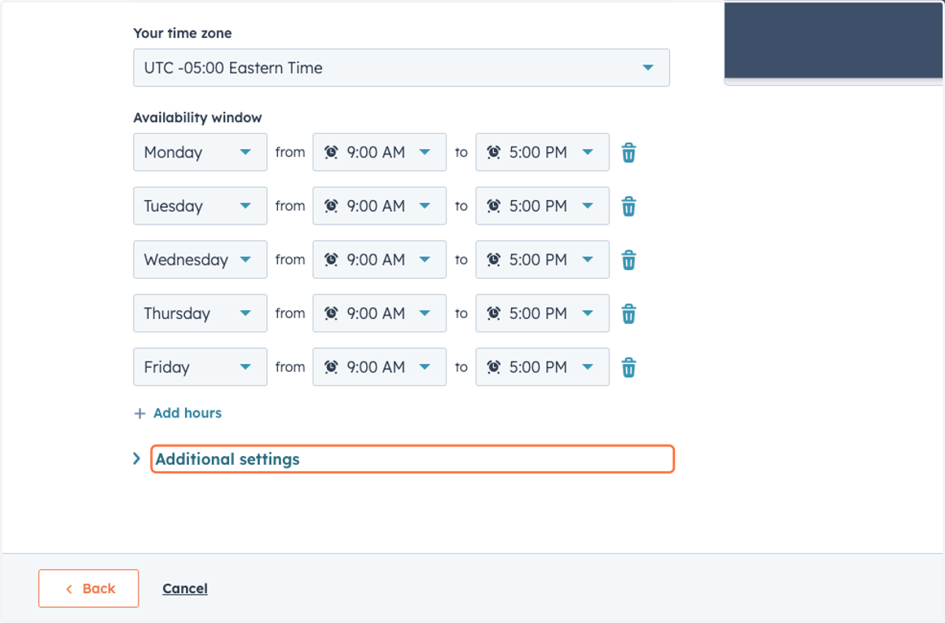Delete the Wednesday availability row
945x623 pixels.
[x=628, y=260]
